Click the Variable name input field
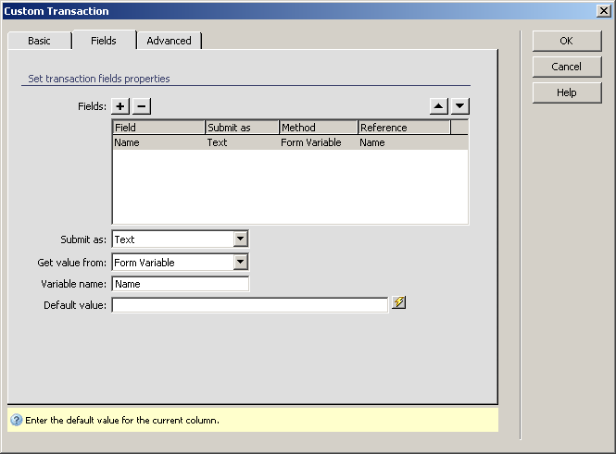This screenshot has width=616, height=454. 180,285
